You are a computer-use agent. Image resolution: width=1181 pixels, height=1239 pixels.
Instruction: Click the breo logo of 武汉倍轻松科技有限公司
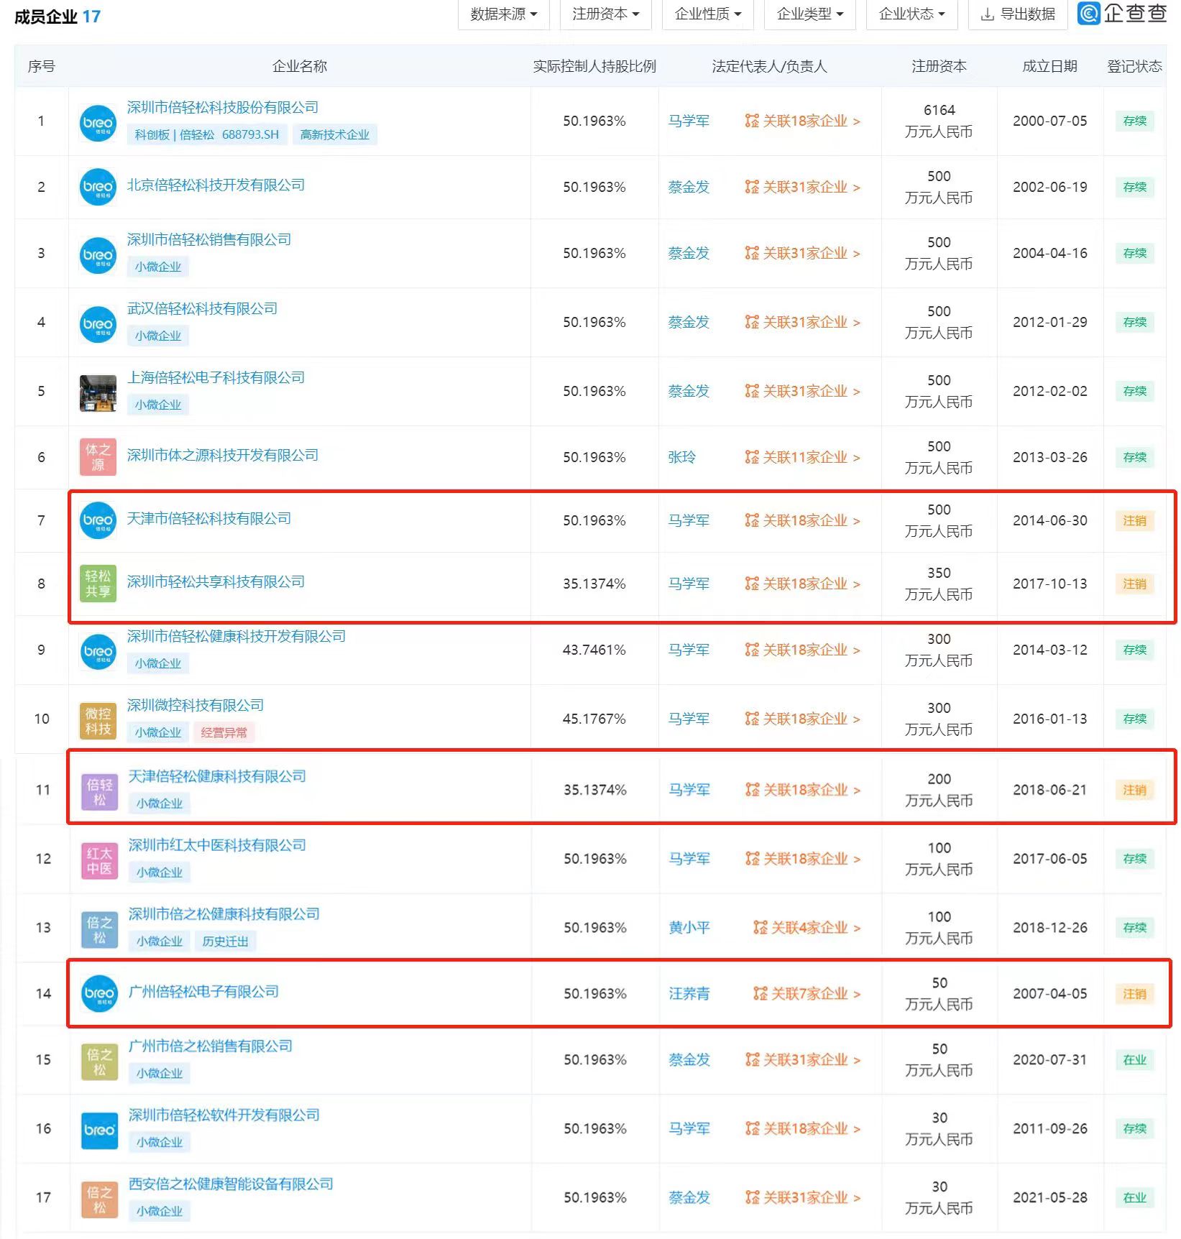98,324
